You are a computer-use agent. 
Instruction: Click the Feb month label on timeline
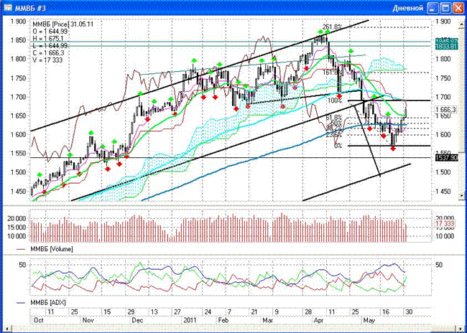223,320
